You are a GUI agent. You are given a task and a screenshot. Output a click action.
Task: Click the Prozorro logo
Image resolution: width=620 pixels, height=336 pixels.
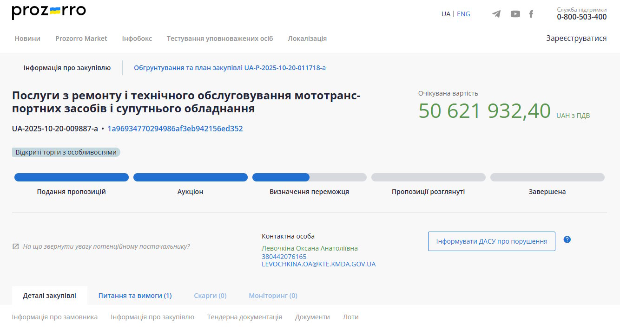[x=49, y=12]
